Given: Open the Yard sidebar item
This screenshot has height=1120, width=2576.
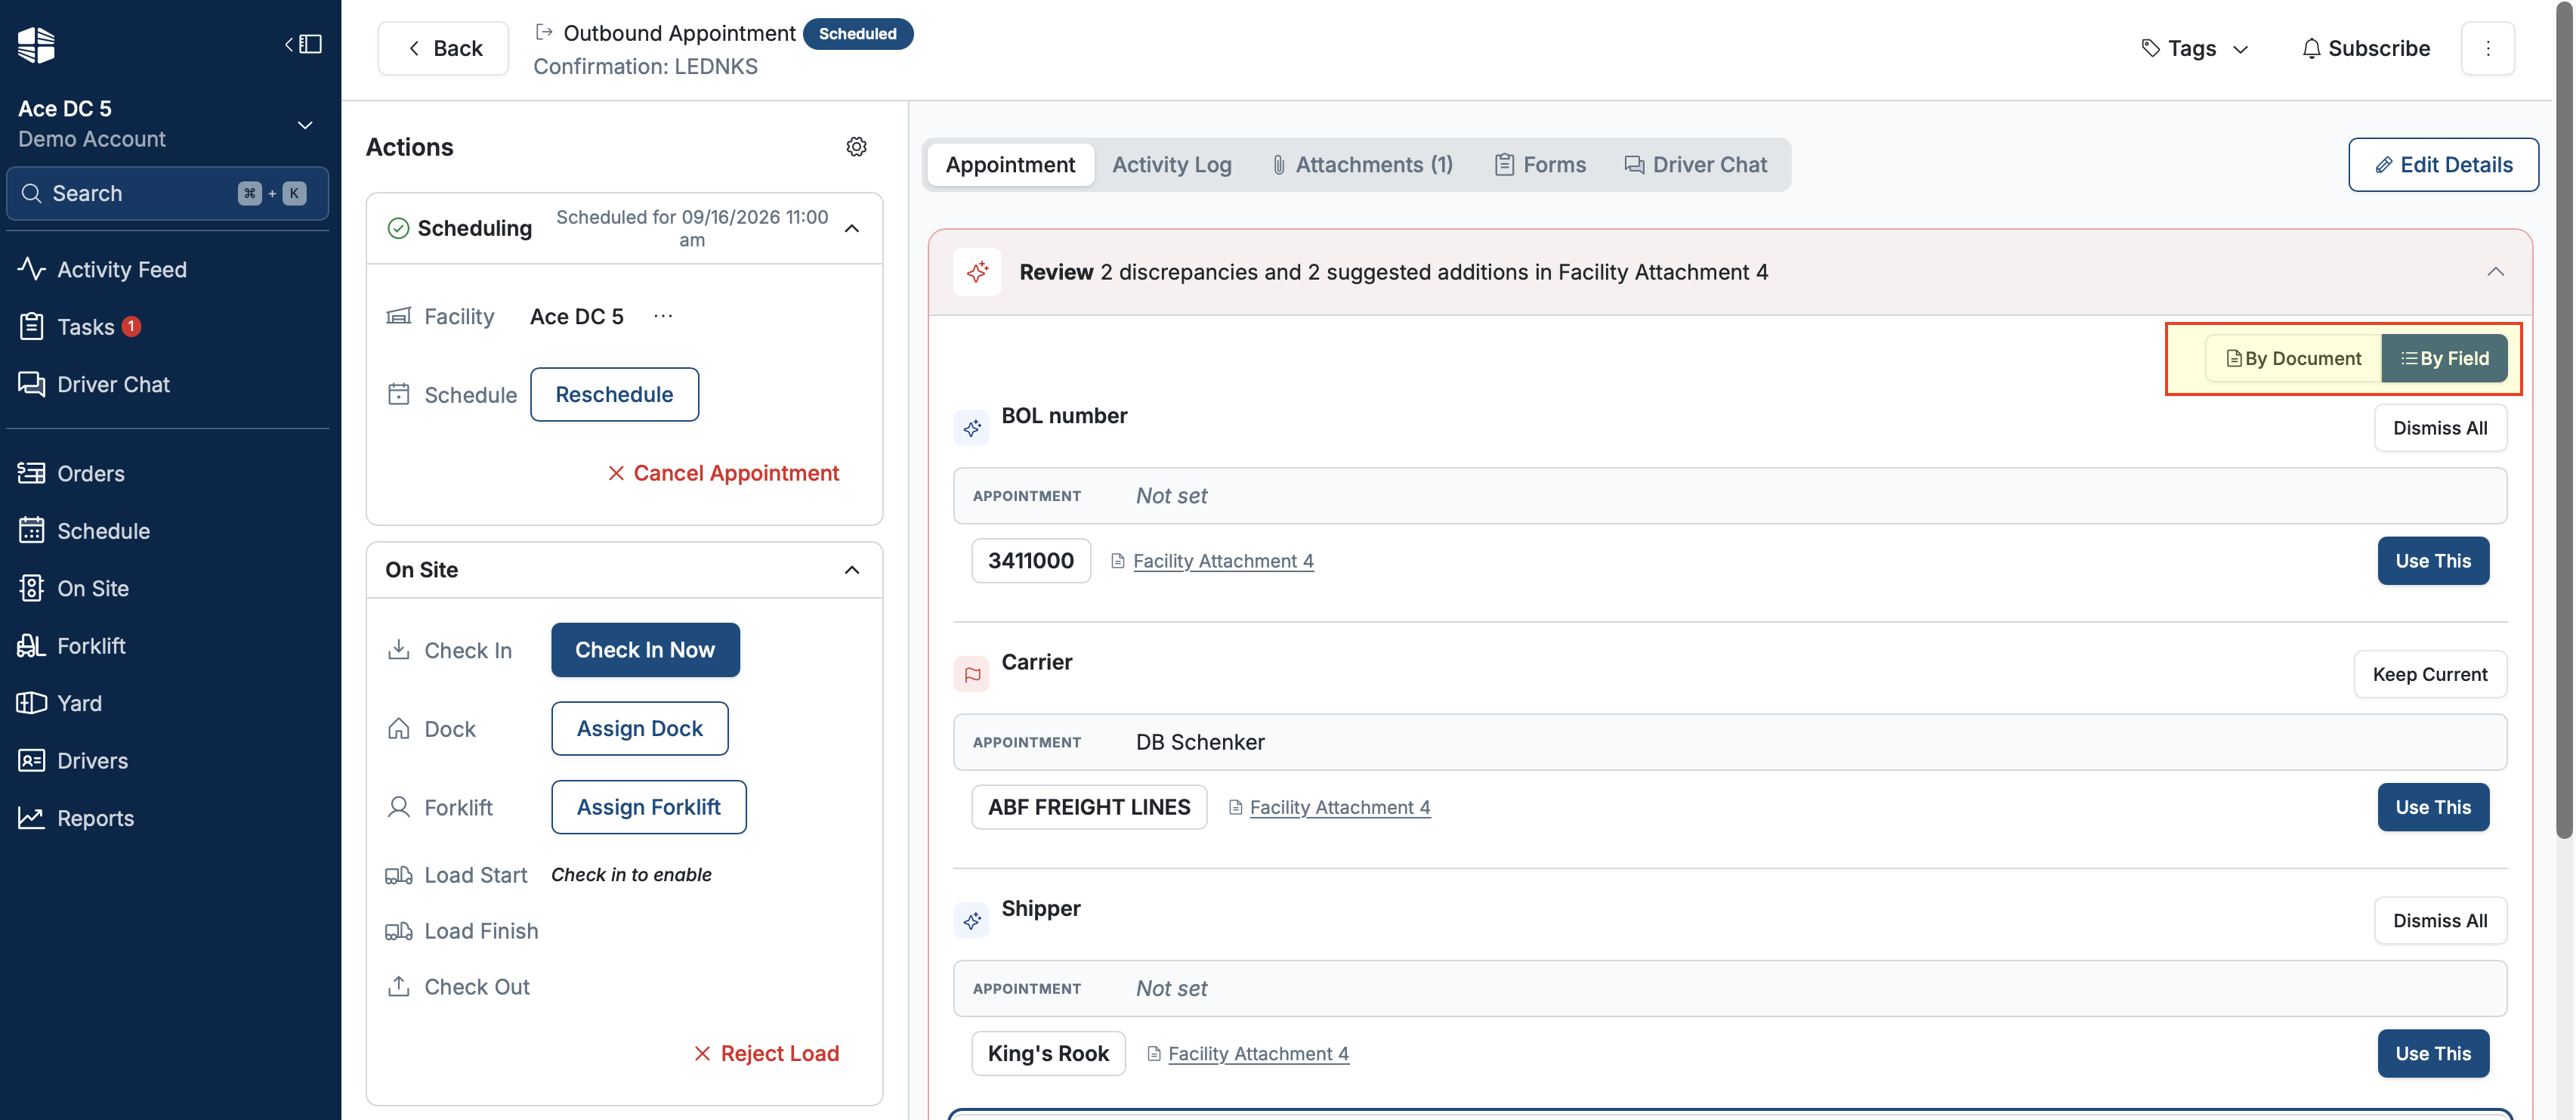Looking at the screenshot, I should [79, 702].
